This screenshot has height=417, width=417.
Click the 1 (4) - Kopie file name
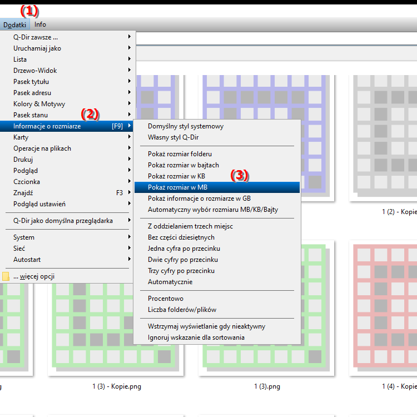pyautogui.click(x=399, y=386)
